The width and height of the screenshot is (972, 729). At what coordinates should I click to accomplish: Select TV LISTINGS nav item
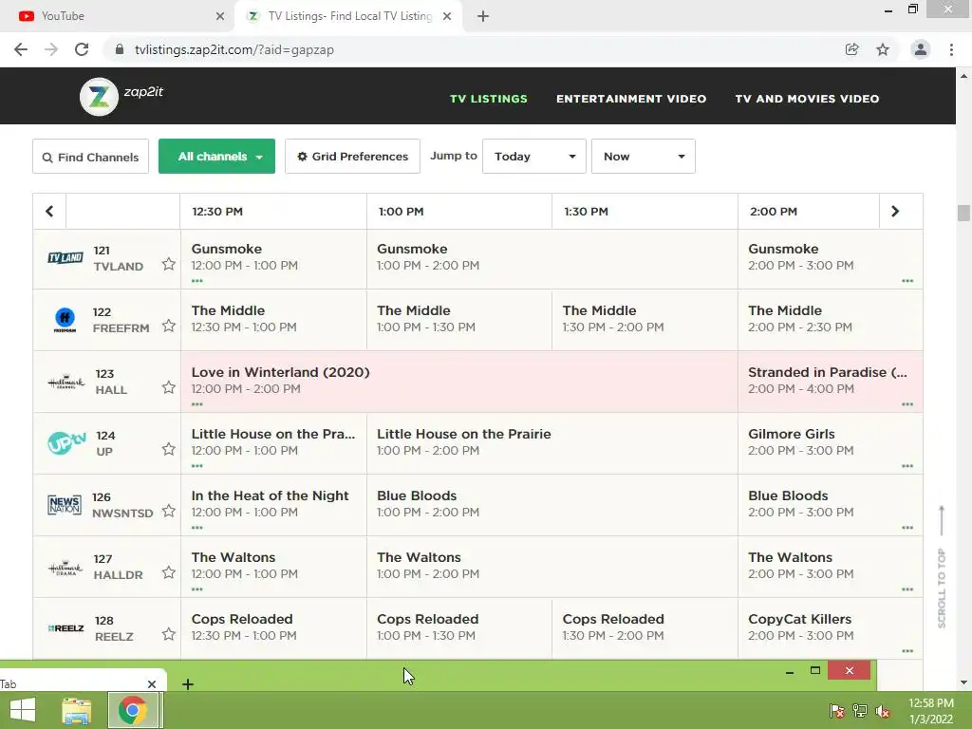pyautogui.click(x=489, y=99)
